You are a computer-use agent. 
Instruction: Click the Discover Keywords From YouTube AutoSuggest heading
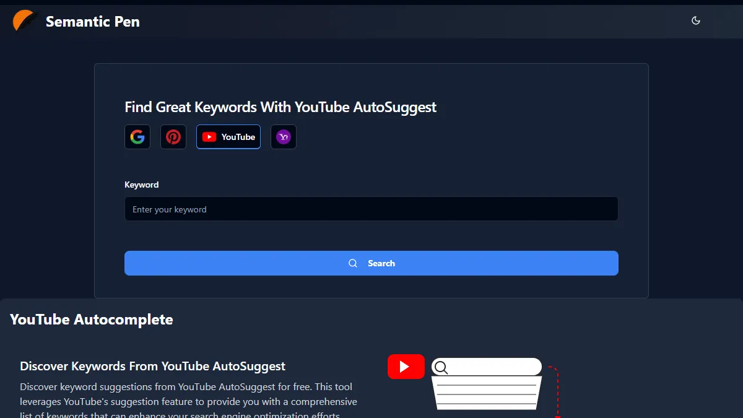[153, 366]
